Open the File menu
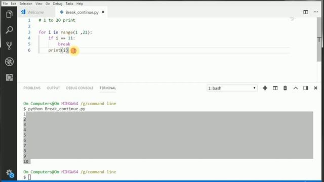 [5, 4]
